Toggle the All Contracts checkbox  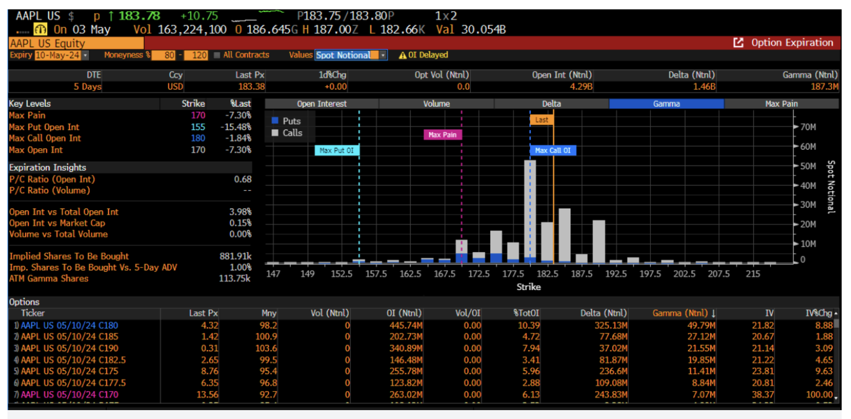click(x=217, y=55)
